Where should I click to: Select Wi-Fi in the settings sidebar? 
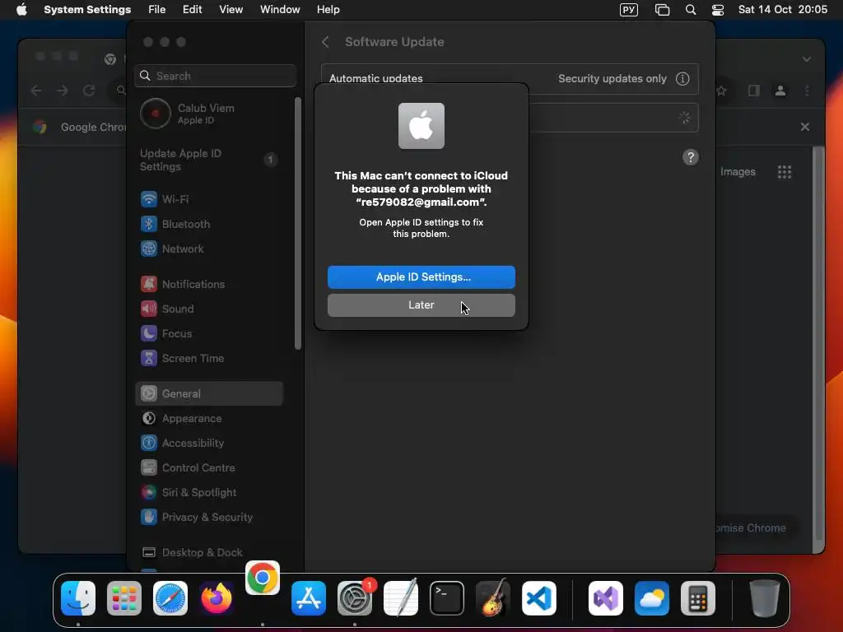pyautogui.click(x=208, y=199)
